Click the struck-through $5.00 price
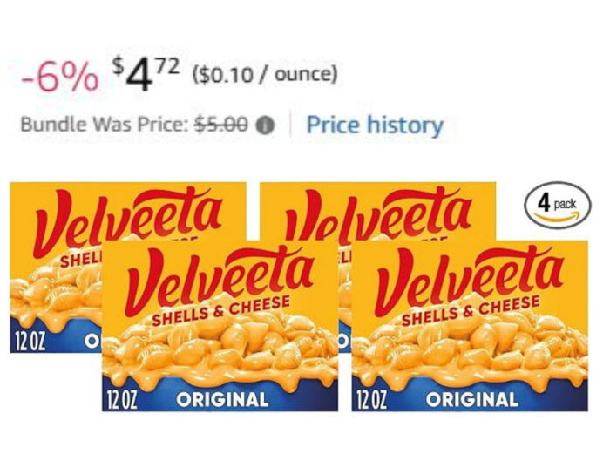 221,125
